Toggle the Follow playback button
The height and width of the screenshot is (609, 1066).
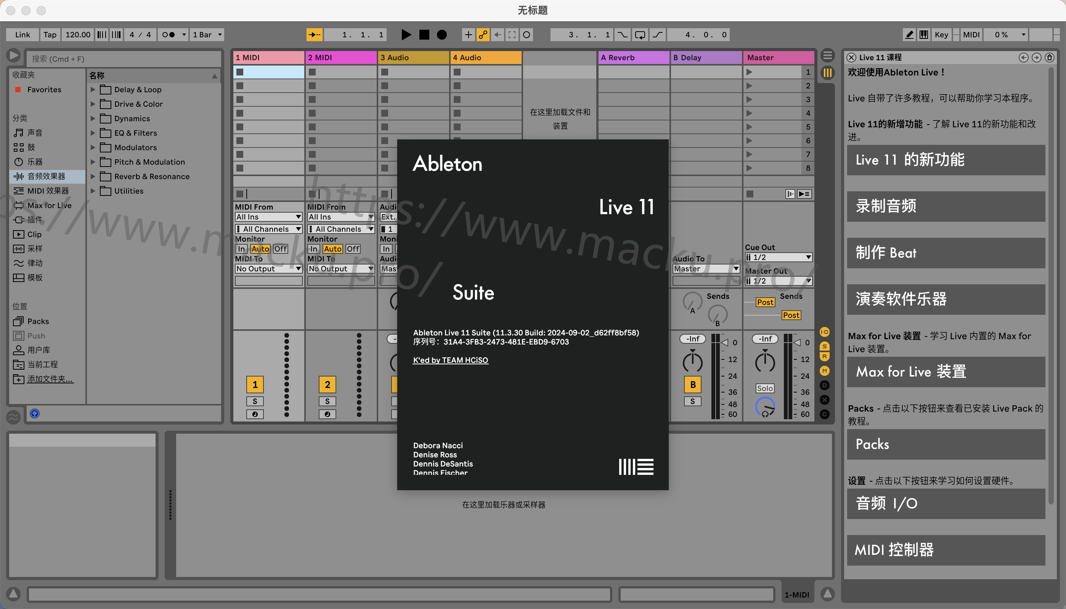coord(314,35)
